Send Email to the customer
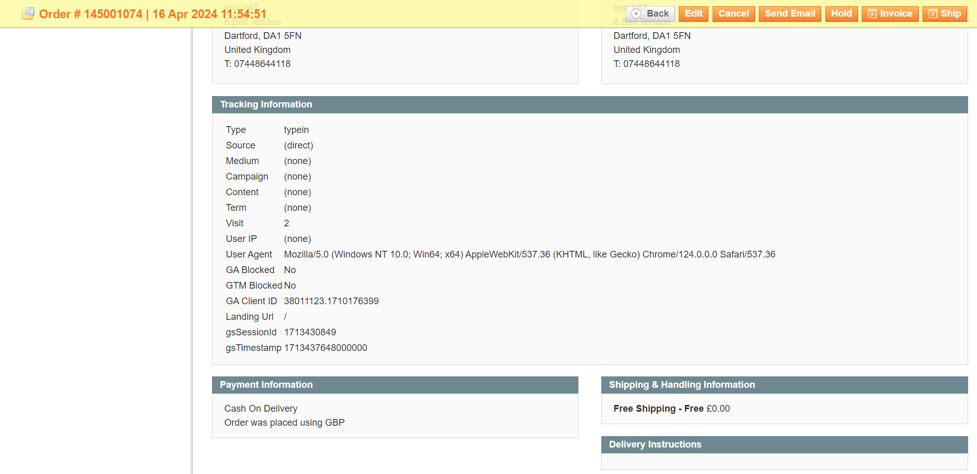The width and height of the screenshot is (977, 474). pyautogui.click(x=789, y=13)
